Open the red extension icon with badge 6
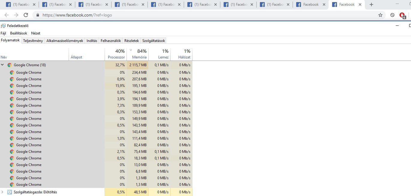The width and height of the screenshot is (411, 196). [x=403, y=16]
